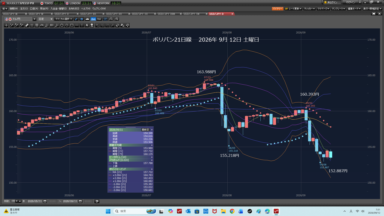This screenshot has width=384, height=216.
Task: Open the 日足 timeframe dropdown
Action: tap(45, 19)
